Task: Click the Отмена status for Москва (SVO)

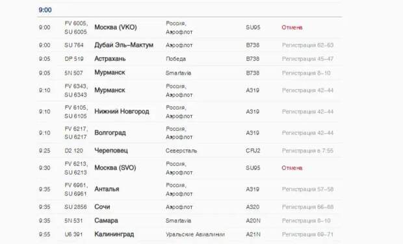Action: [x=292, y=168]
